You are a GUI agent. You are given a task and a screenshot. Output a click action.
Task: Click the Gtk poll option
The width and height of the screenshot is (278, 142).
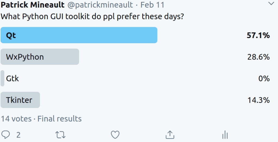12,79
